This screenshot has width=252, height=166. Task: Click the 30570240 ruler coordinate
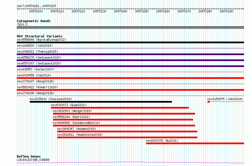coord(120,11)
